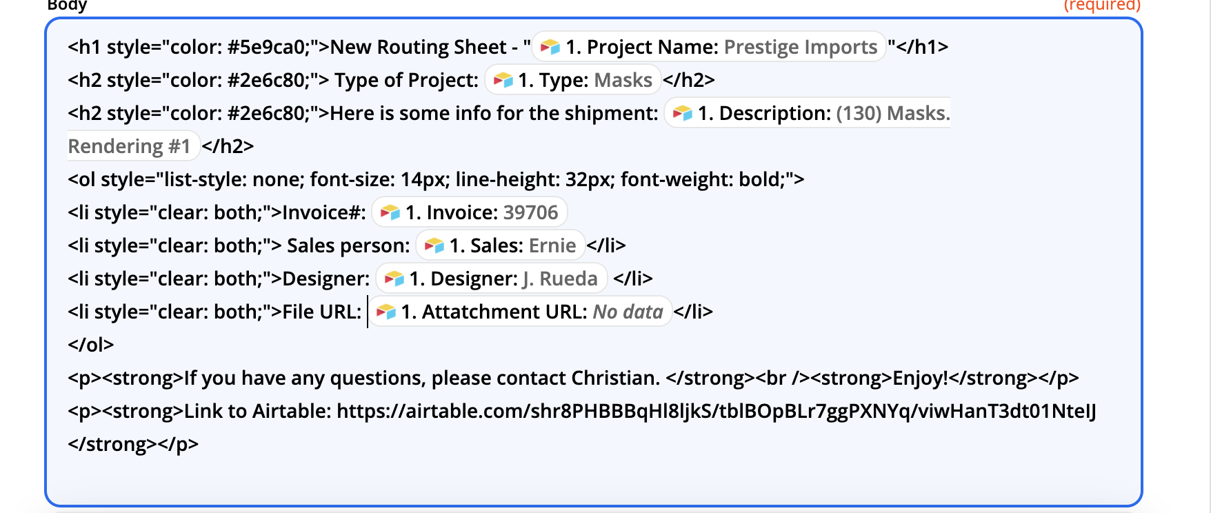Select the Attatchment URL No data pill

tap(520, 312)
